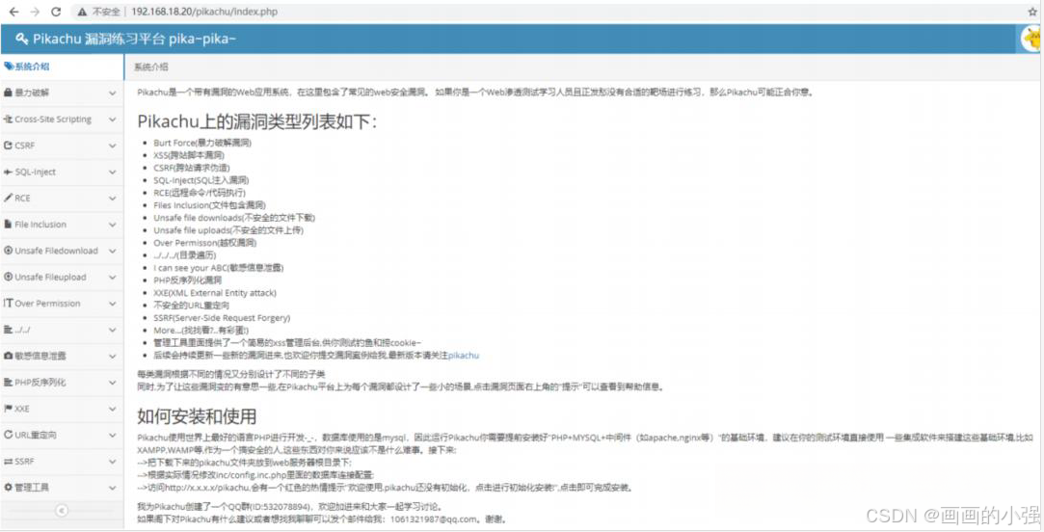Collapse the sidebar with the bottom arrow button
The width and height of the screenshot is (1044, 532).
click(62, 511)
